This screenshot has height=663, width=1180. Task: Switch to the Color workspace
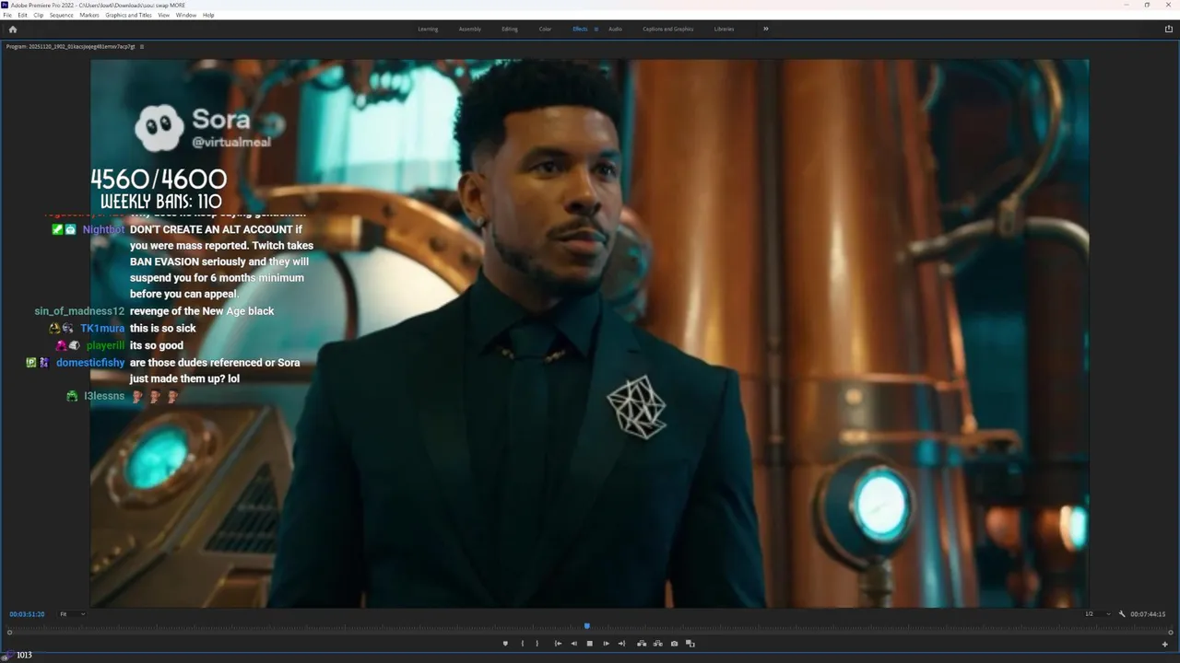546,29
